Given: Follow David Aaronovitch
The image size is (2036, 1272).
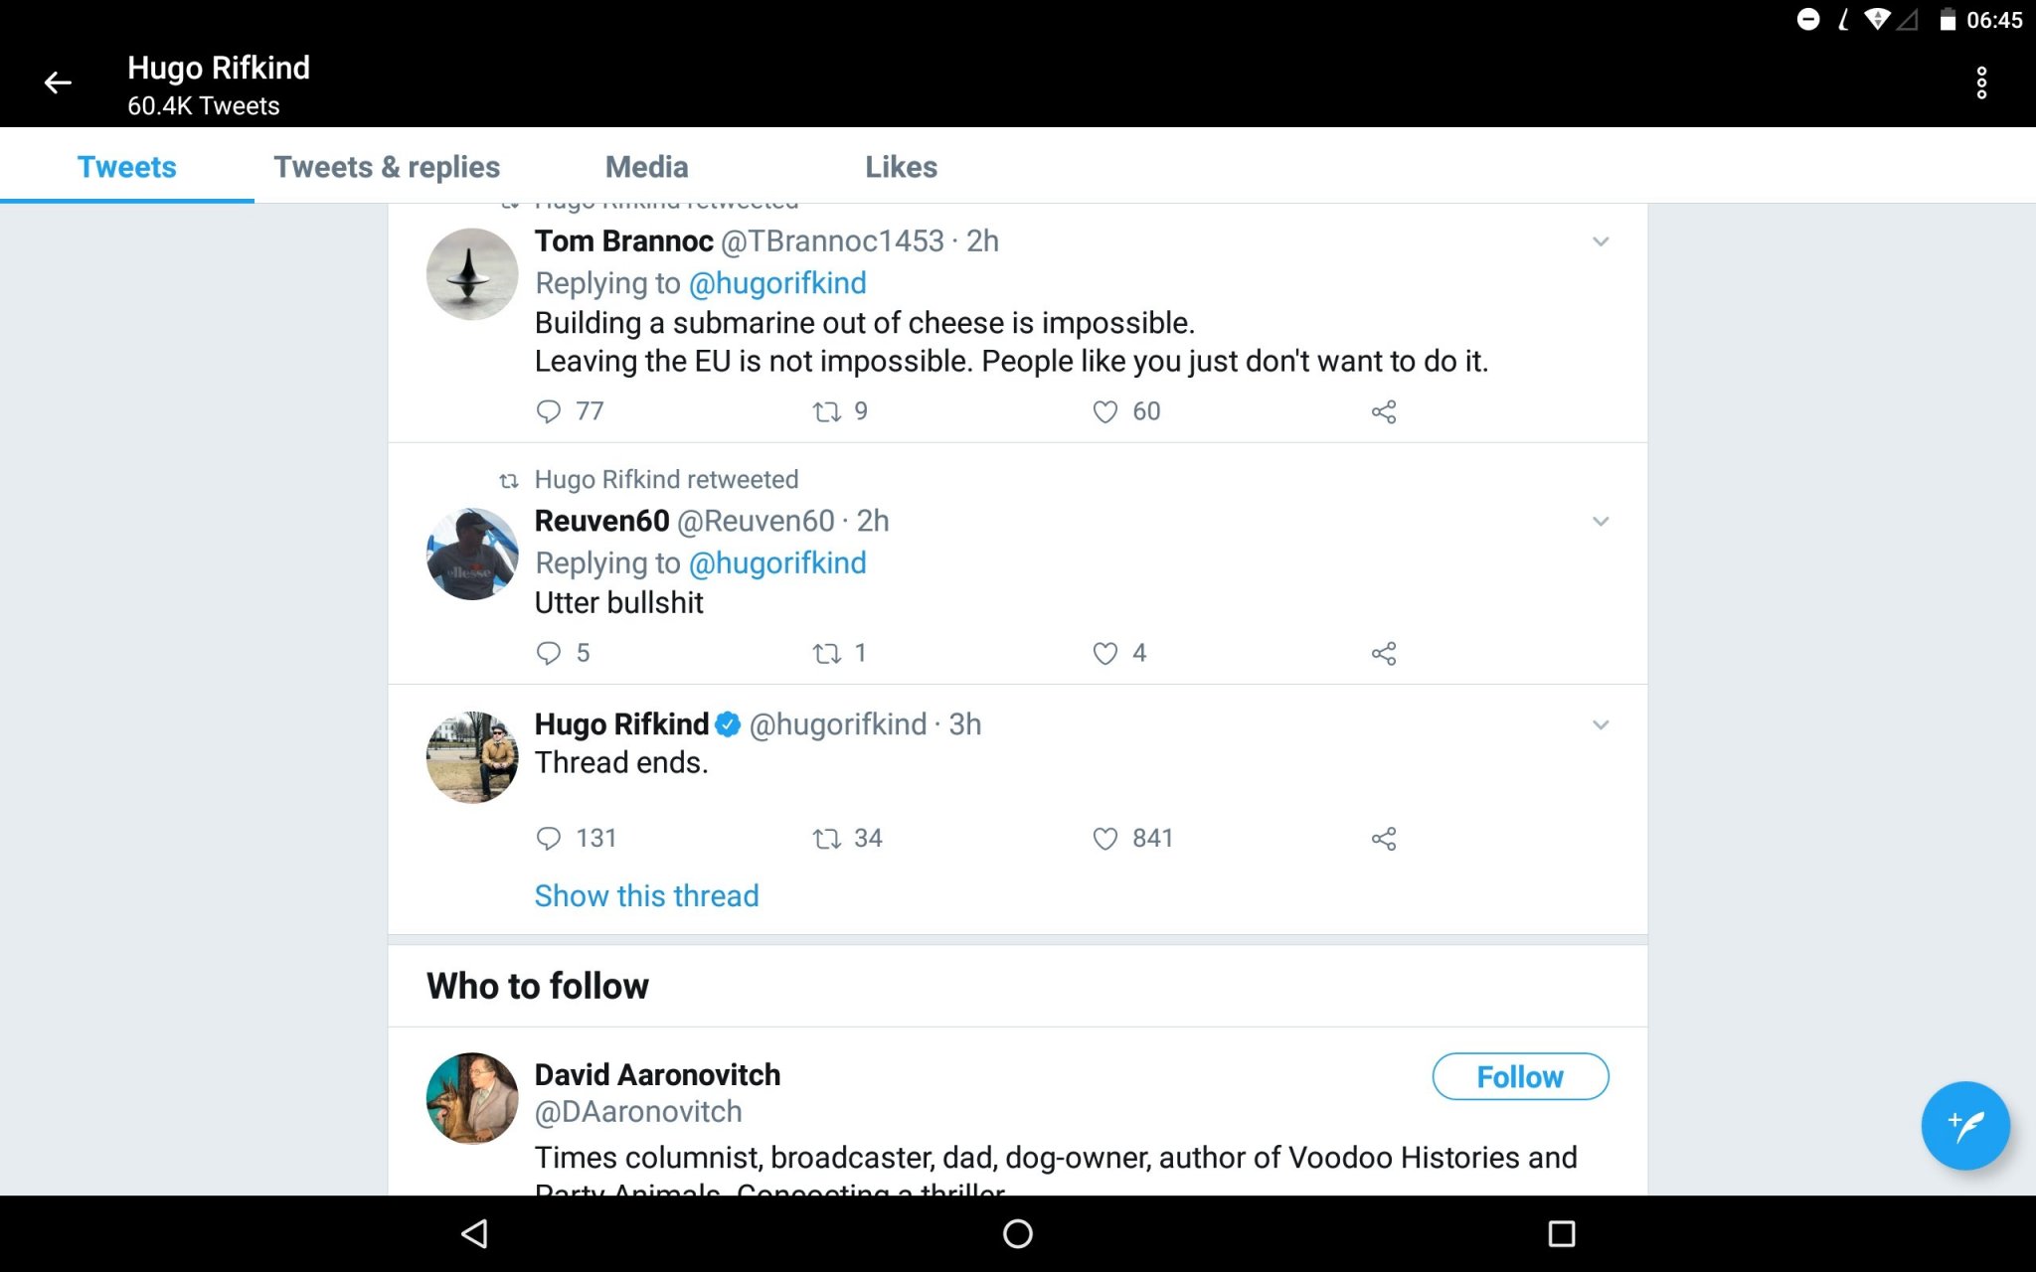Looking at the screenshot, I should pyautogui.click(x=1519, y=1076).
